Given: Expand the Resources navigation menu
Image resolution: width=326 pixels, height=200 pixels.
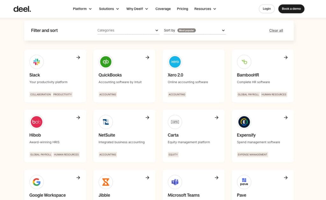Looking at the screenshot, I should [205, 9].
